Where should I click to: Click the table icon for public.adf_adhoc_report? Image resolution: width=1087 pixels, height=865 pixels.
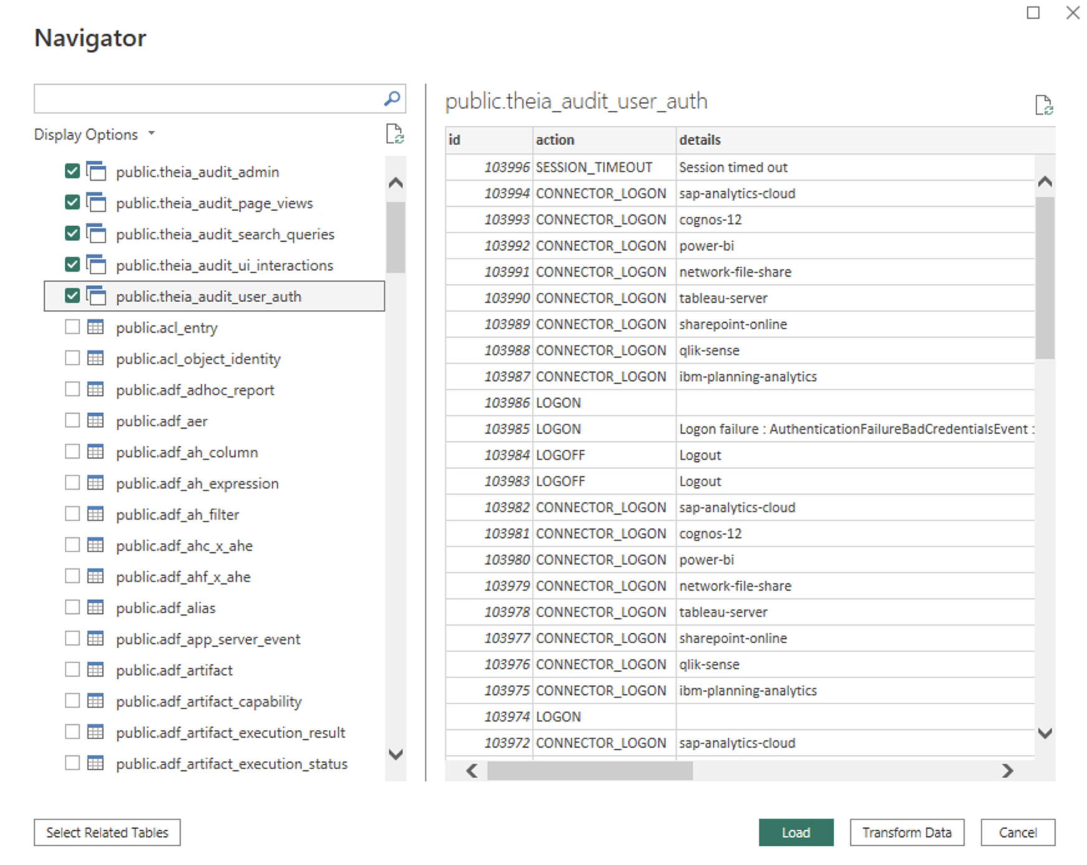95,389
